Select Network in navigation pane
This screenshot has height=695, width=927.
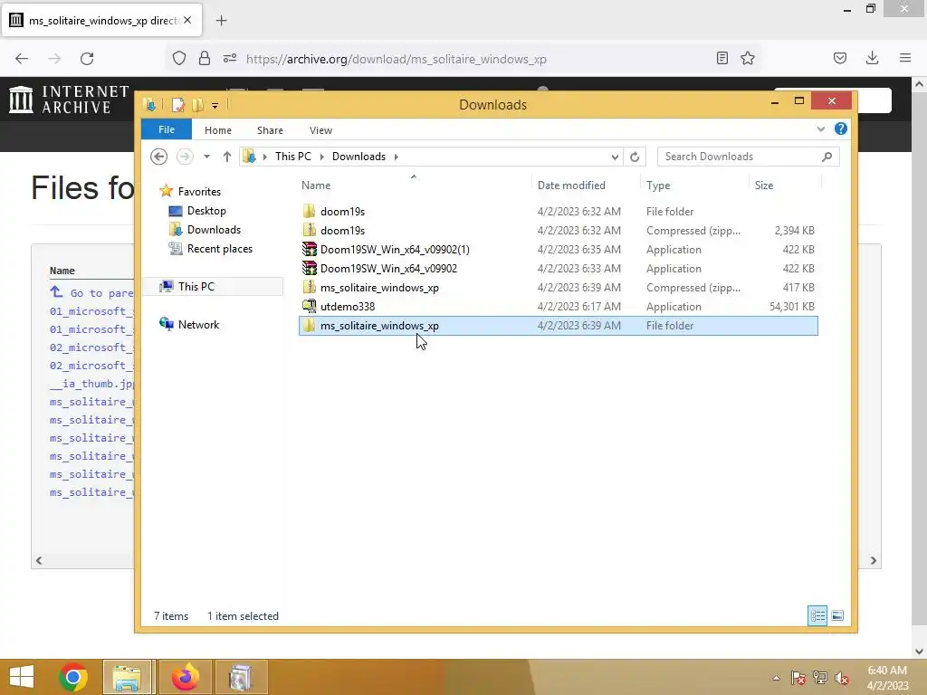click(x=198, y=325)
